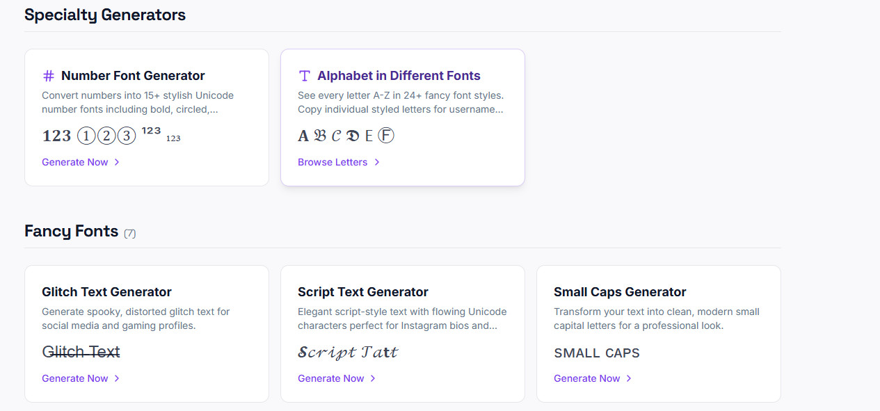The image size is (880, 411).
Task: Click the purple T icon beside Alphabet in Different Fonts
Action: coord(303,75)
